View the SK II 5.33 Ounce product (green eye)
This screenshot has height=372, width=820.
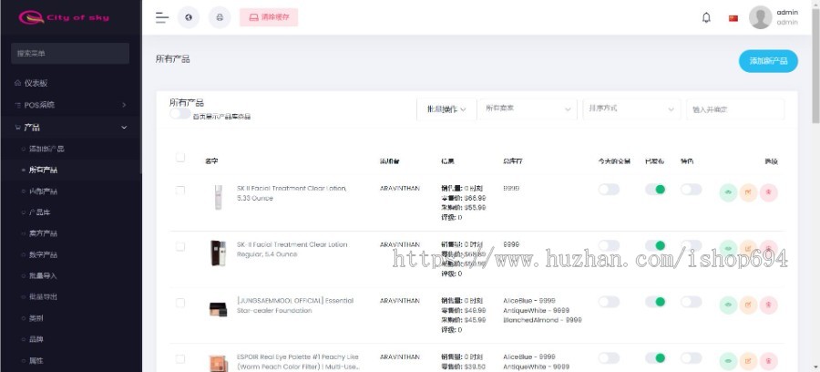coord(728,192)
